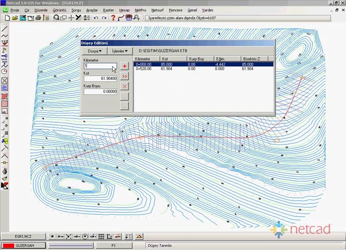Open the NetPro menu

point(140,10)
